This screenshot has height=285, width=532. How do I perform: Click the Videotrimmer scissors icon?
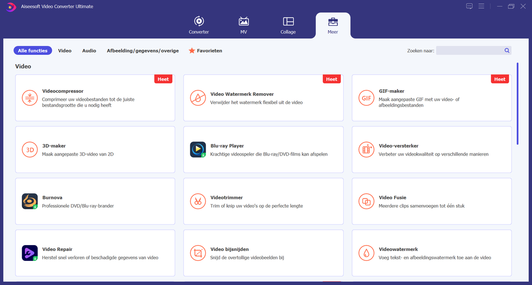click(x=198, y=201)
